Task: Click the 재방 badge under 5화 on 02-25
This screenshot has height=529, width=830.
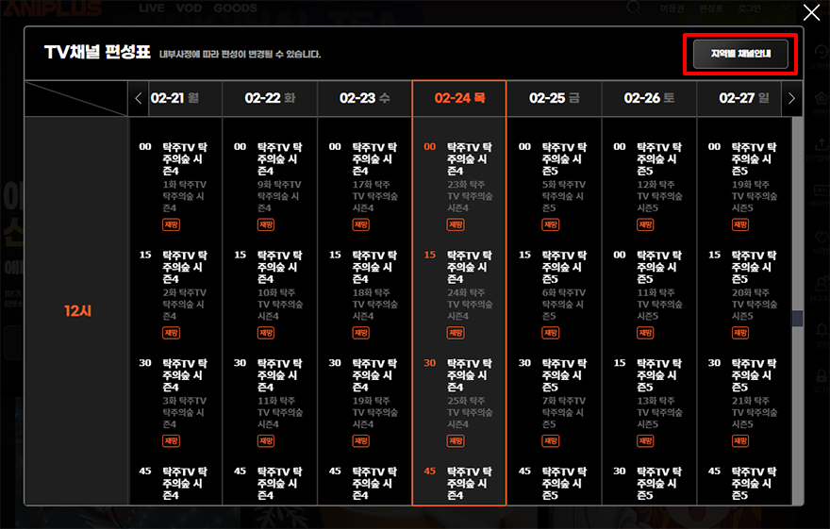Action: click(x=551, y=224)
